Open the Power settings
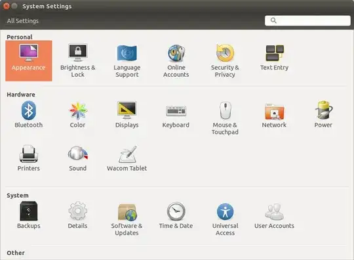 point(323,115)
